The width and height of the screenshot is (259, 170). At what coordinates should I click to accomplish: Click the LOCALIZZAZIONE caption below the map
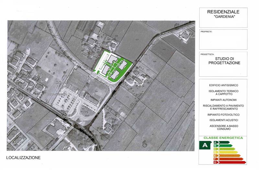click(23, 158)
